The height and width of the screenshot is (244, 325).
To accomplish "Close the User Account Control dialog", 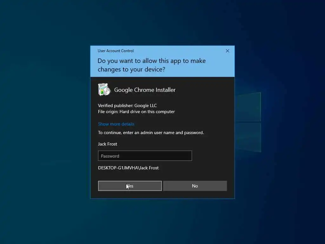I will (227, 51).
